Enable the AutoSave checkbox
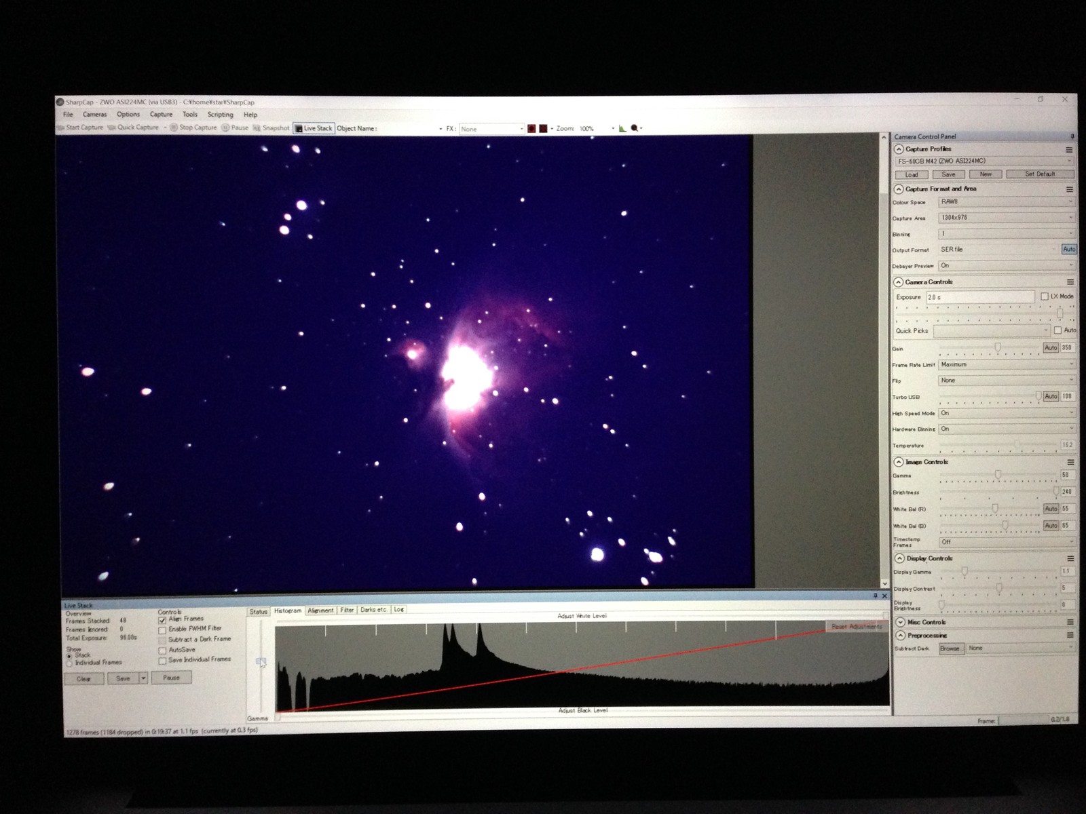1086x814 pixels. coord(162,651)
